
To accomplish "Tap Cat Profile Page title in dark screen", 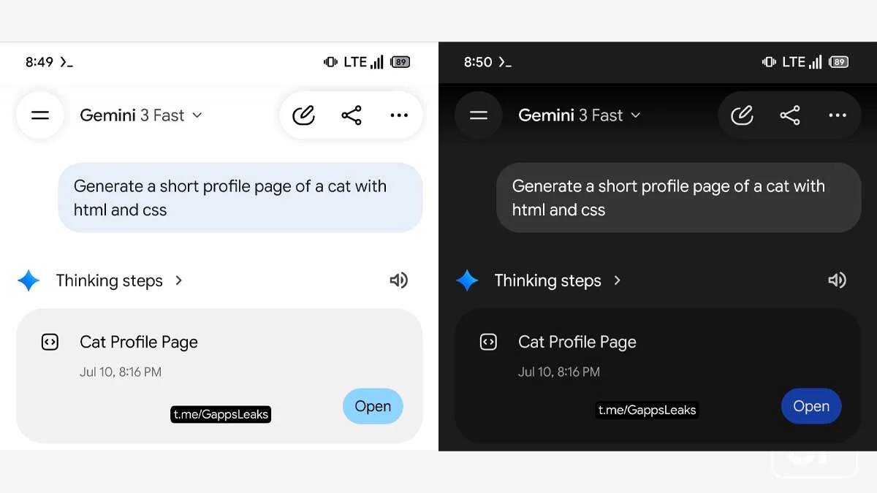I will 577,342.
